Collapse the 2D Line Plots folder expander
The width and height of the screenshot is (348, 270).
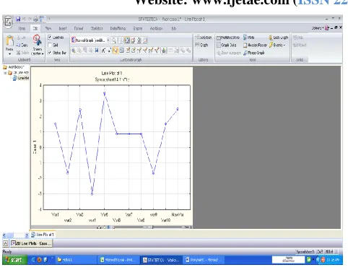click(5, 72)
